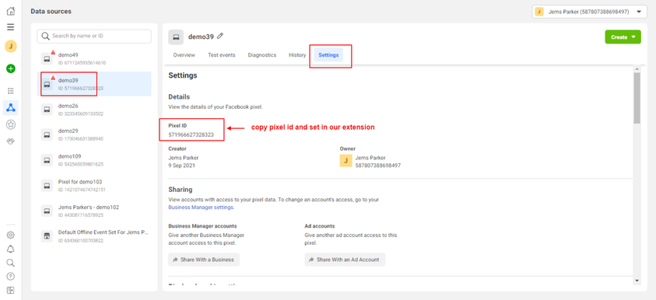
Task: Click the Pixel for demo103 icon
Action: 47,186
